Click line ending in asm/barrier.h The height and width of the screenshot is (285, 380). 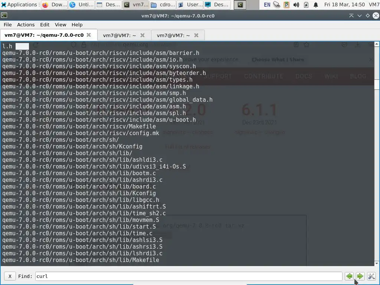coord(101,53)
